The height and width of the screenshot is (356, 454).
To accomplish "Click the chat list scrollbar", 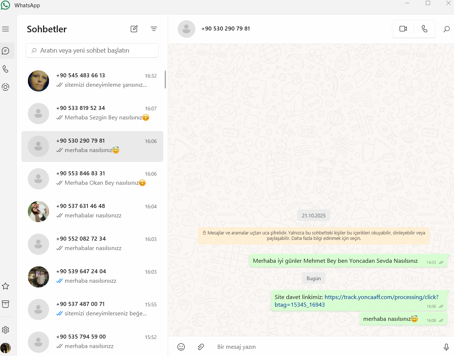I will tap(165, 79).
